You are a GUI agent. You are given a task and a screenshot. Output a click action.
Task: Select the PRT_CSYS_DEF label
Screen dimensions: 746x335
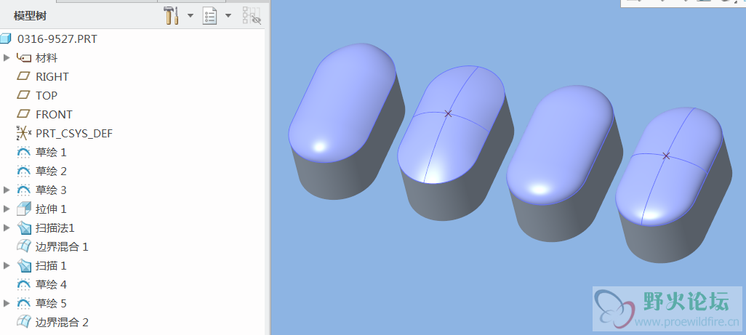[74, 134]
